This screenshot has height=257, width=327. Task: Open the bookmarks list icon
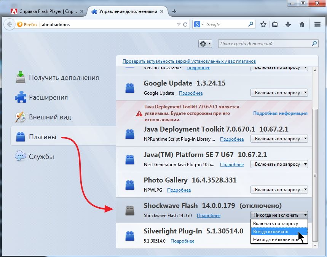(x=275, y=25)
